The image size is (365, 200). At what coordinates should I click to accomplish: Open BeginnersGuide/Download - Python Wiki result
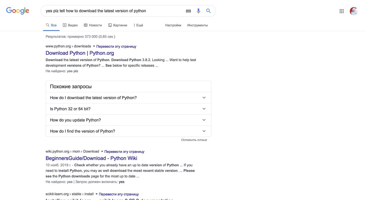click(x=91, y=158)
